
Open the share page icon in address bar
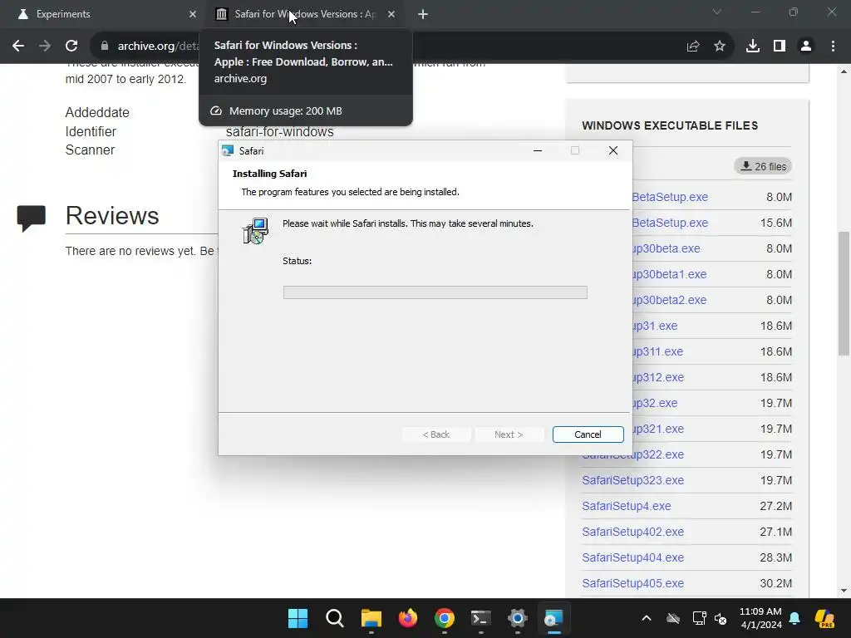tap(693, 47)
